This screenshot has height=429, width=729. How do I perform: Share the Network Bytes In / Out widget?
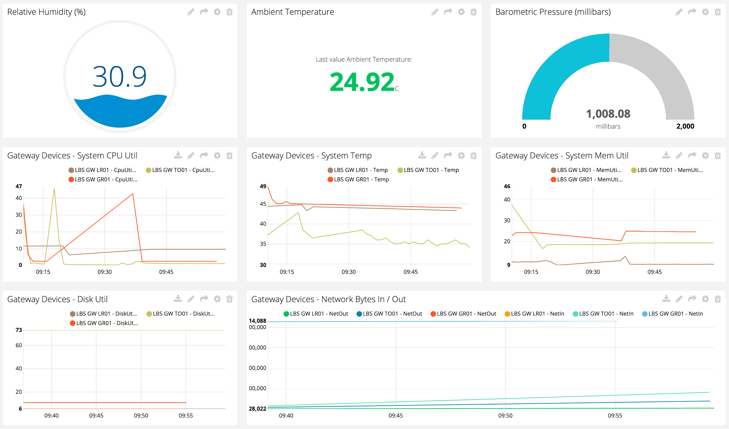click(x=692, y=299)
